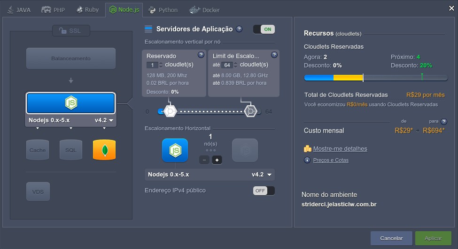Edit the environment name striderci.jelasticlw.com.br

click(x=339, y=204)
